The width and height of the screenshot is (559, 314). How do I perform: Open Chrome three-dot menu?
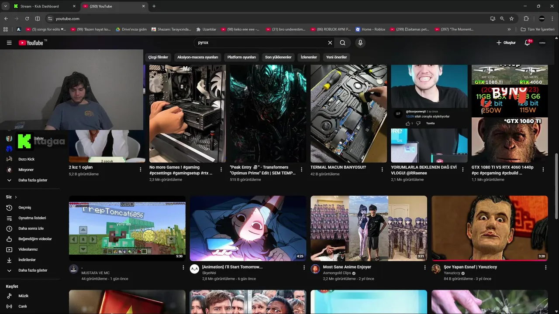[x=552, y=19]
